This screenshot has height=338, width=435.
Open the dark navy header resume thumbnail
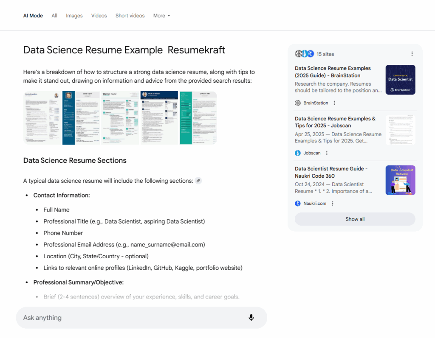click(159, 118)
